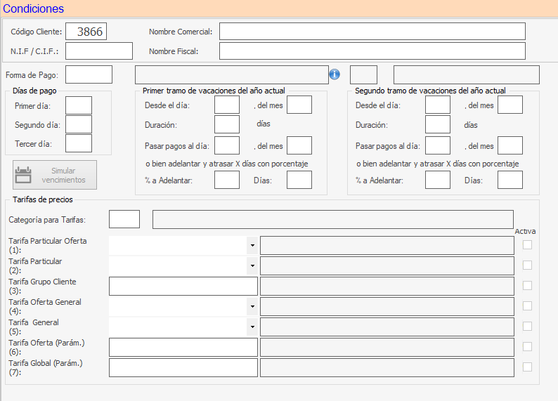
Task: Select the Forma de Pago code field
Action: [x=89, y=74]
